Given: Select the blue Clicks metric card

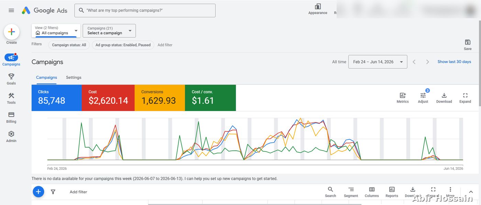Looking at the screenshot, I should (57, 98).
